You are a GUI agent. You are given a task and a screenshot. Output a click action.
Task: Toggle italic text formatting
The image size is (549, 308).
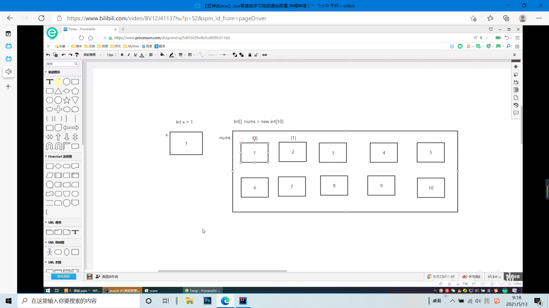point(129,55)
